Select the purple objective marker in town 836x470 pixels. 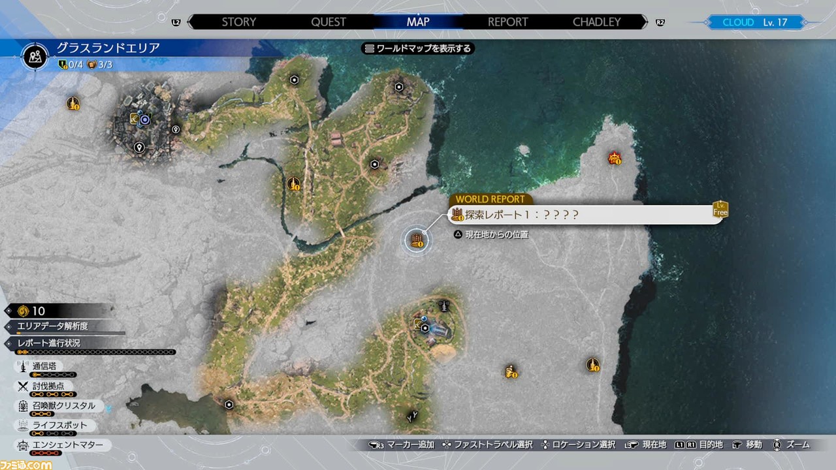145,120
